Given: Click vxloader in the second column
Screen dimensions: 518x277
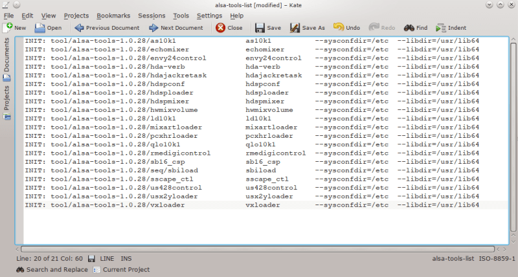Looking at the screenshot, I should click(x=263, y=205).
